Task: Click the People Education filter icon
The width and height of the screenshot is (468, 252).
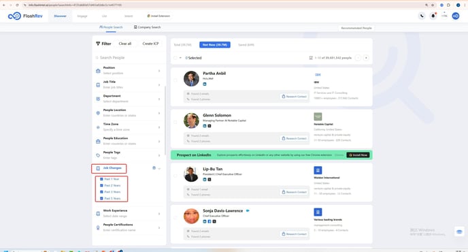Action: tap(98, 142)
